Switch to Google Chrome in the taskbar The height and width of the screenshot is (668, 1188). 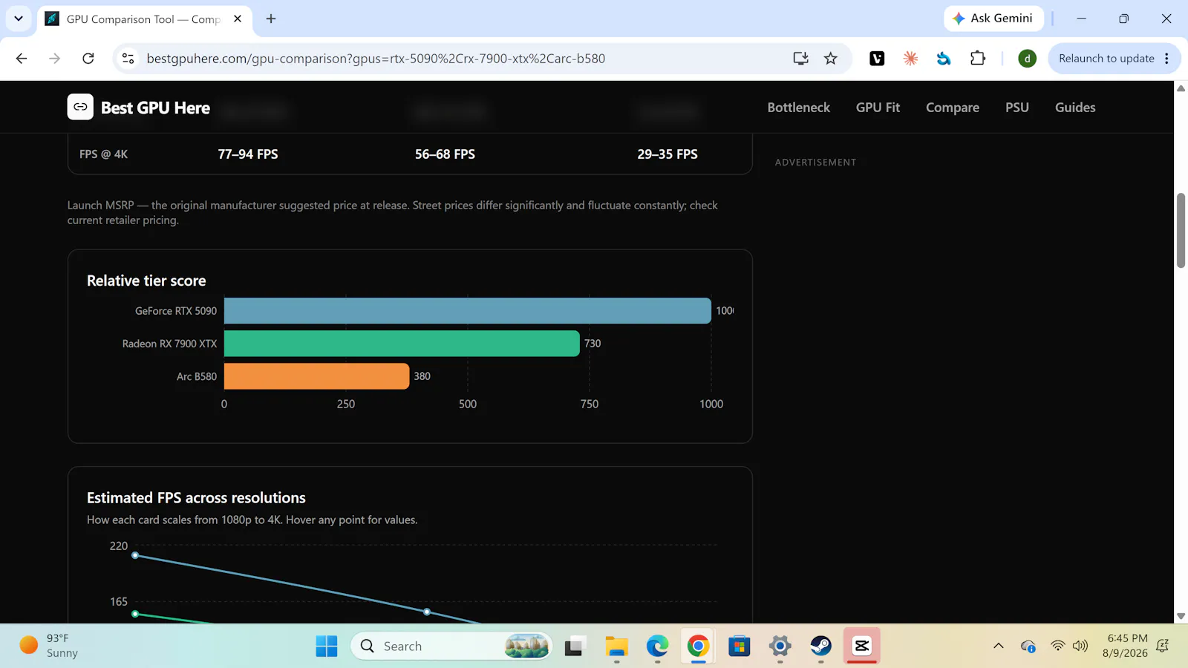click(698, 646)
